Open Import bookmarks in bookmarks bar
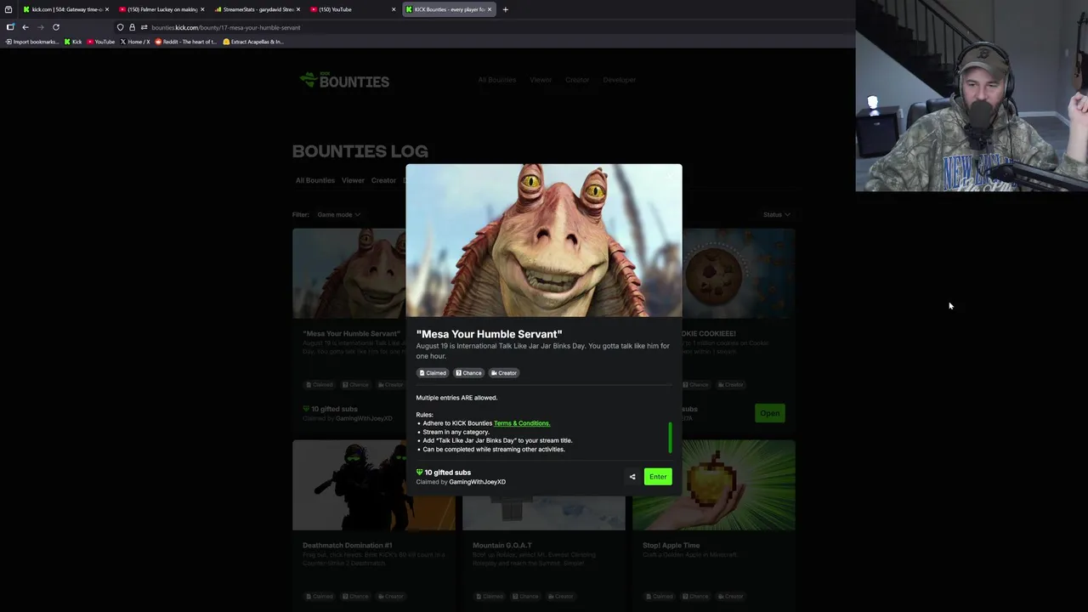The height and width of the screenshot is (612, 1088). (x=31, y=42)
